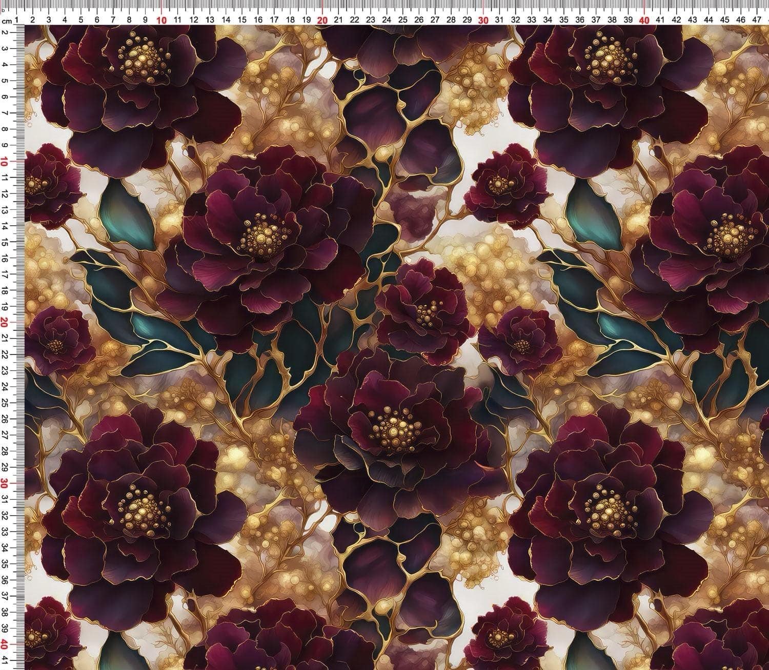Click the red 20 on the left ruler
This screenshot has width=769, height=670.
pos(5,323)
